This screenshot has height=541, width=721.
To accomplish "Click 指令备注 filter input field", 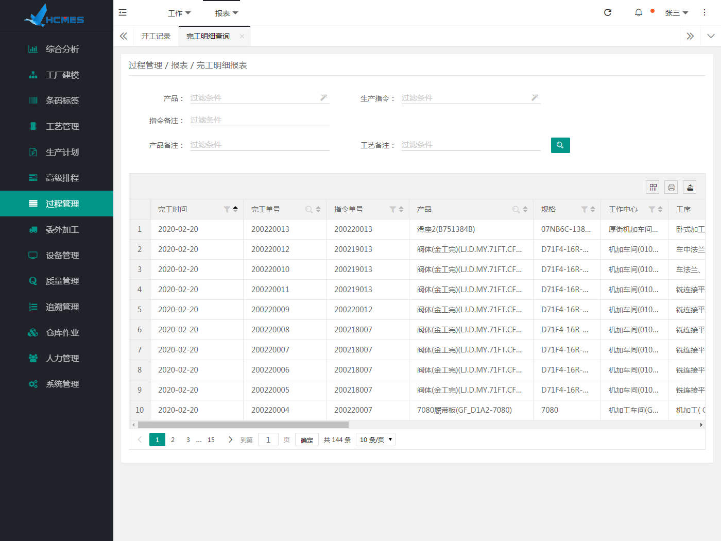I will coord(260,120).
